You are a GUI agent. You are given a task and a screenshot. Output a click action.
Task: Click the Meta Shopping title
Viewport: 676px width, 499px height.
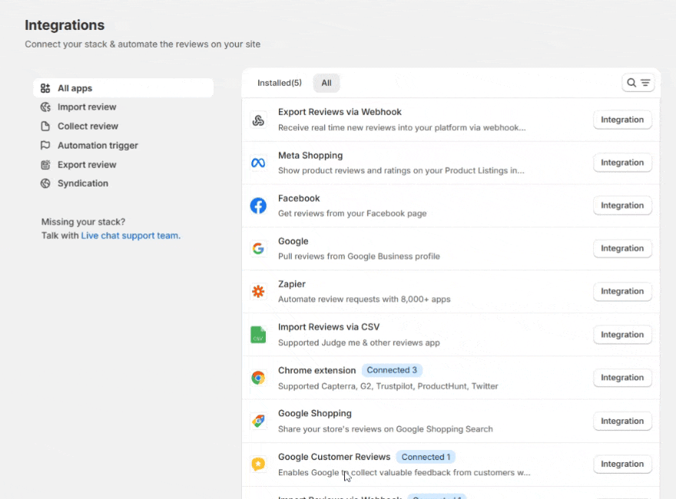[x=310, y=156]
